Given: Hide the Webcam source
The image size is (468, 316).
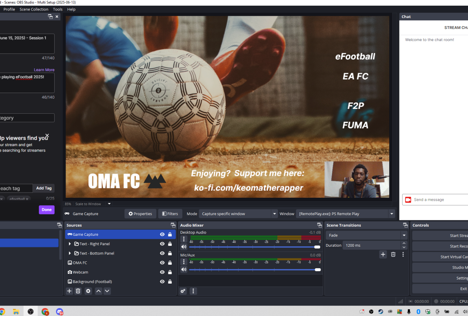Looking at the screenshot, I should (162, 272).
